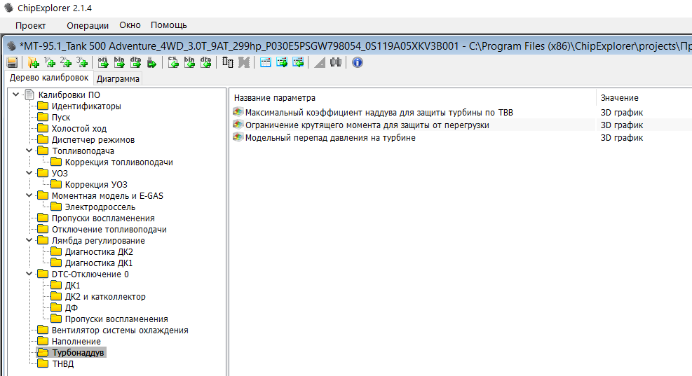The image size is (692, 376).
Task: Switch to the Диаграмма tab
Action: point(118,78)
